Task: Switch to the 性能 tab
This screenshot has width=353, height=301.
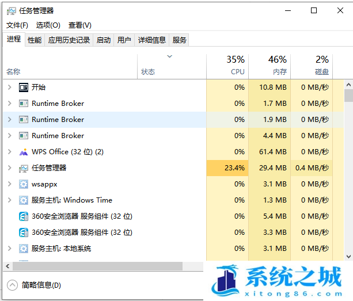Action: tap(35, 40)
